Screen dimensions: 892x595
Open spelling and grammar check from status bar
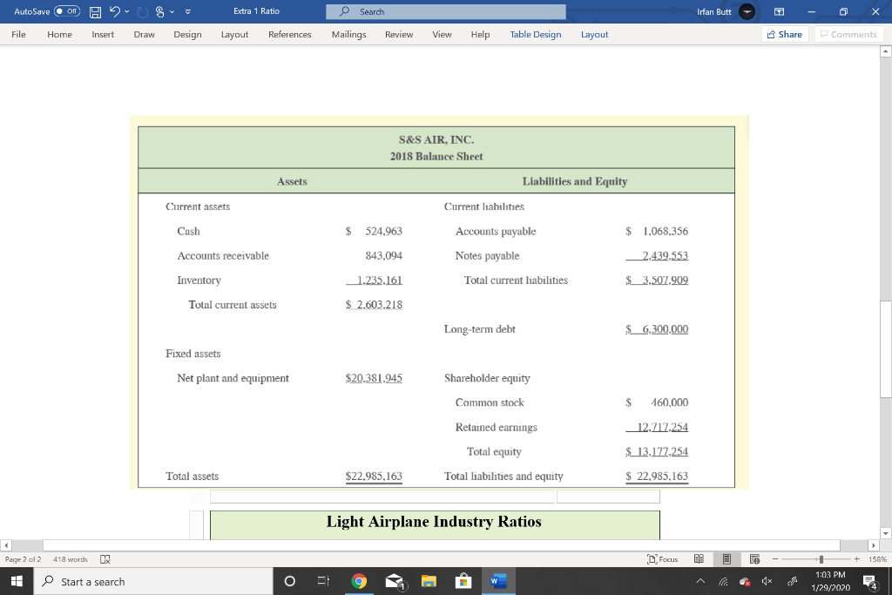coord(105,559)
